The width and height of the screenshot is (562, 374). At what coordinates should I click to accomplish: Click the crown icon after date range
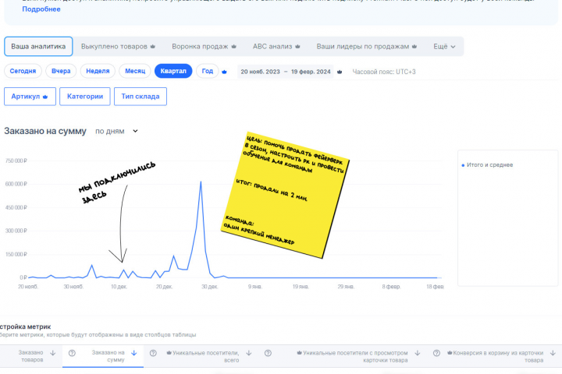pos(340,72)
